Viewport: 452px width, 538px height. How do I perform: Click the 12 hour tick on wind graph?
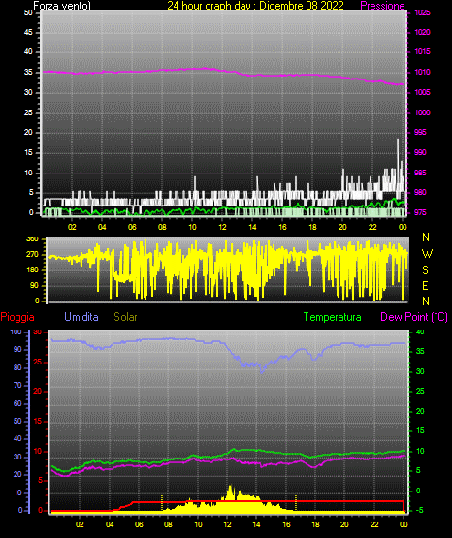click(222, 227)
